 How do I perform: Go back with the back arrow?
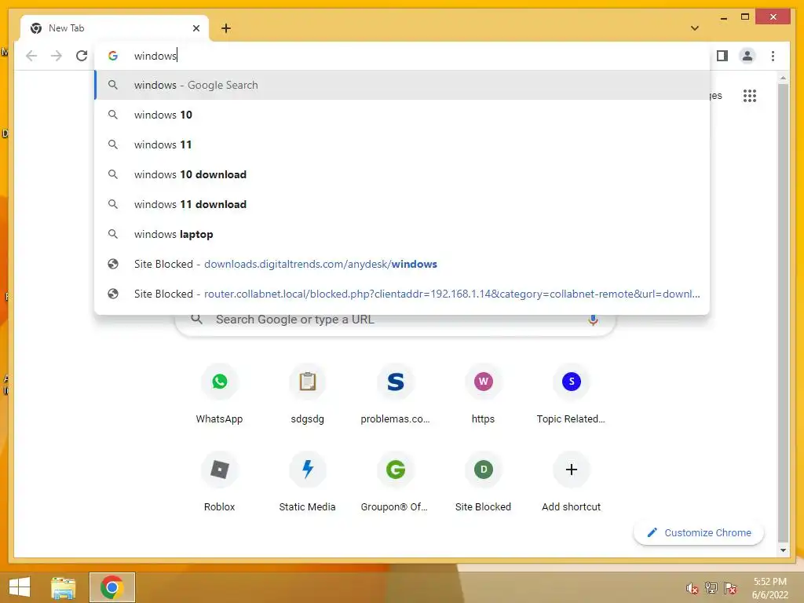tap(31, 56)
